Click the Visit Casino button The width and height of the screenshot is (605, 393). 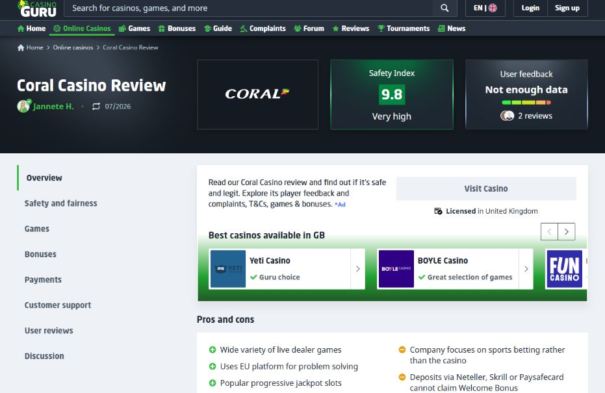486,188
